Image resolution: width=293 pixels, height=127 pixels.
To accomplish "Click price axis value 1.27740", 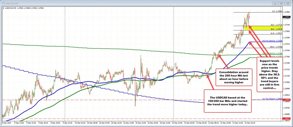I will click(x=286, y=25).
